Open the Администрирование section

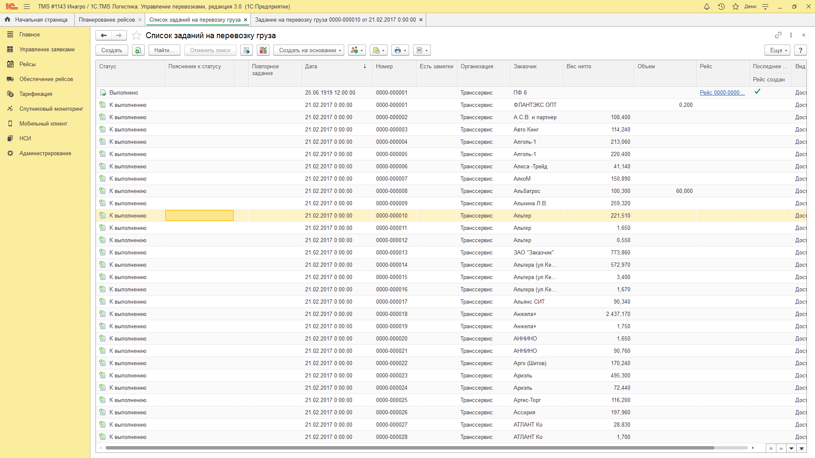coord(45,153)
